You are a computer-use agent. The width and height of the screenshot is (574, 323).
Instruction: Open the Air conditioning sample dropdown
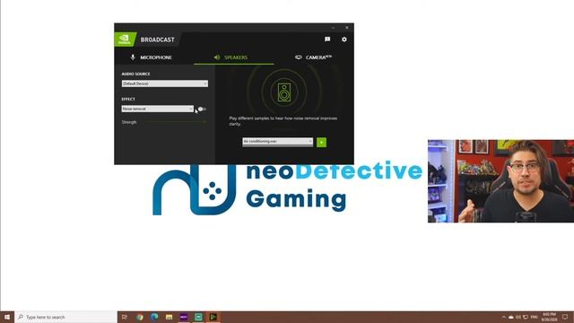tap(277, 142)
